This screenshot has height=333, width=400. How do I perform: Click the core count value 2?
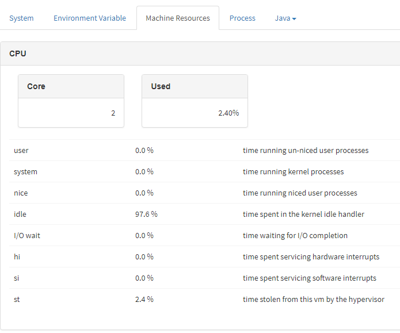(x=113, y=113)
